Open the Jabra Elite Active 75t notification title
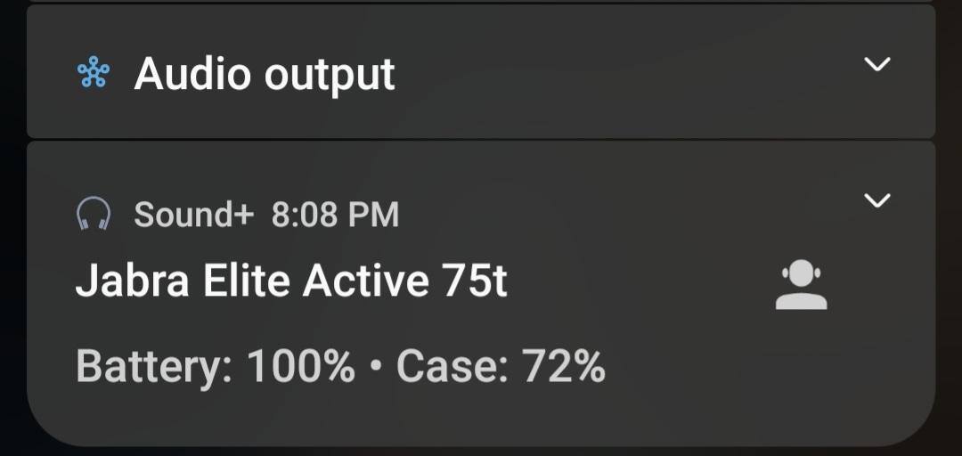Viewport: 962px width, 456px height. pyautogui.click(x=291, y=281)
